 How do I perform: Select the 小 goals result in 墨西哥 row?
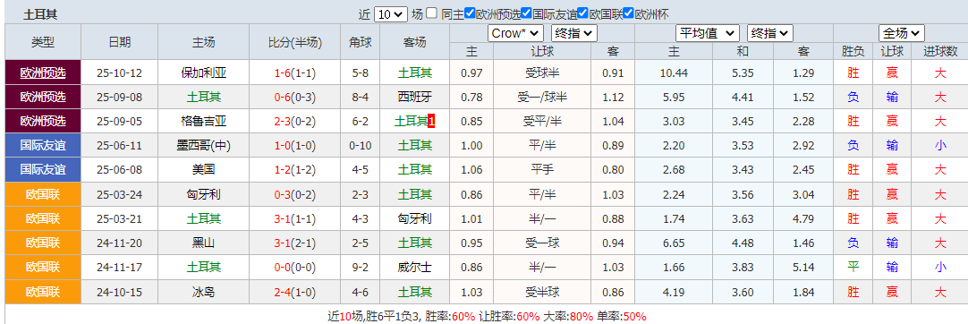pos(940,146)
